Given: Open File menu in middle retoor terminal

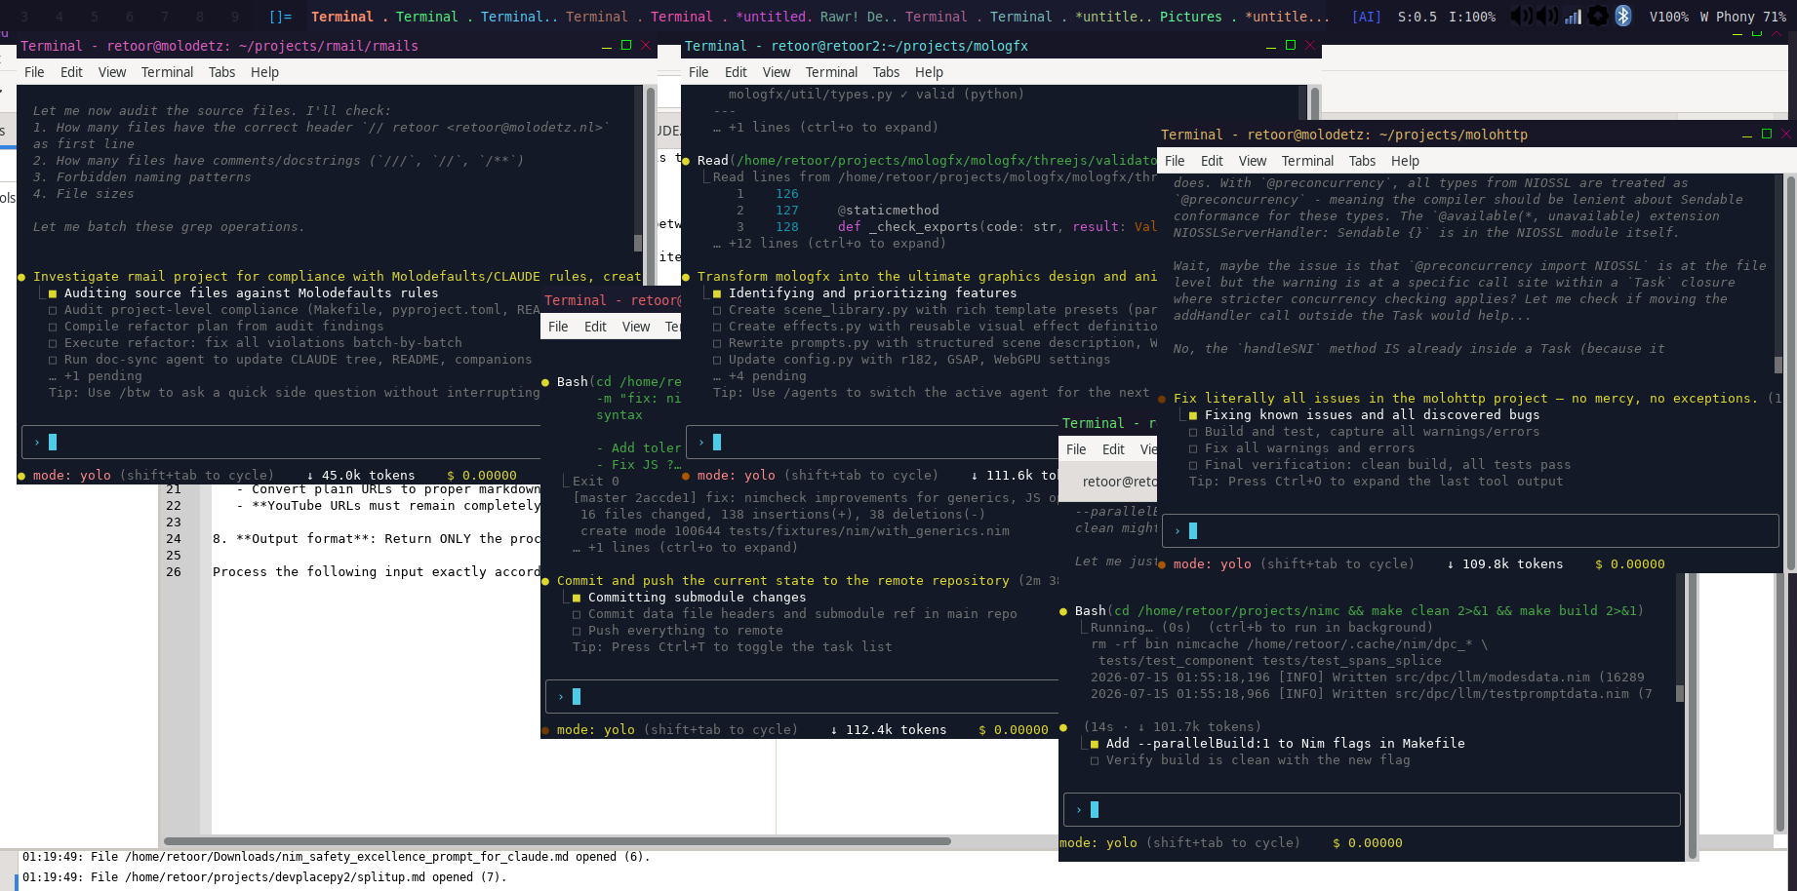Looking at the screenshot, I should 558,327.
